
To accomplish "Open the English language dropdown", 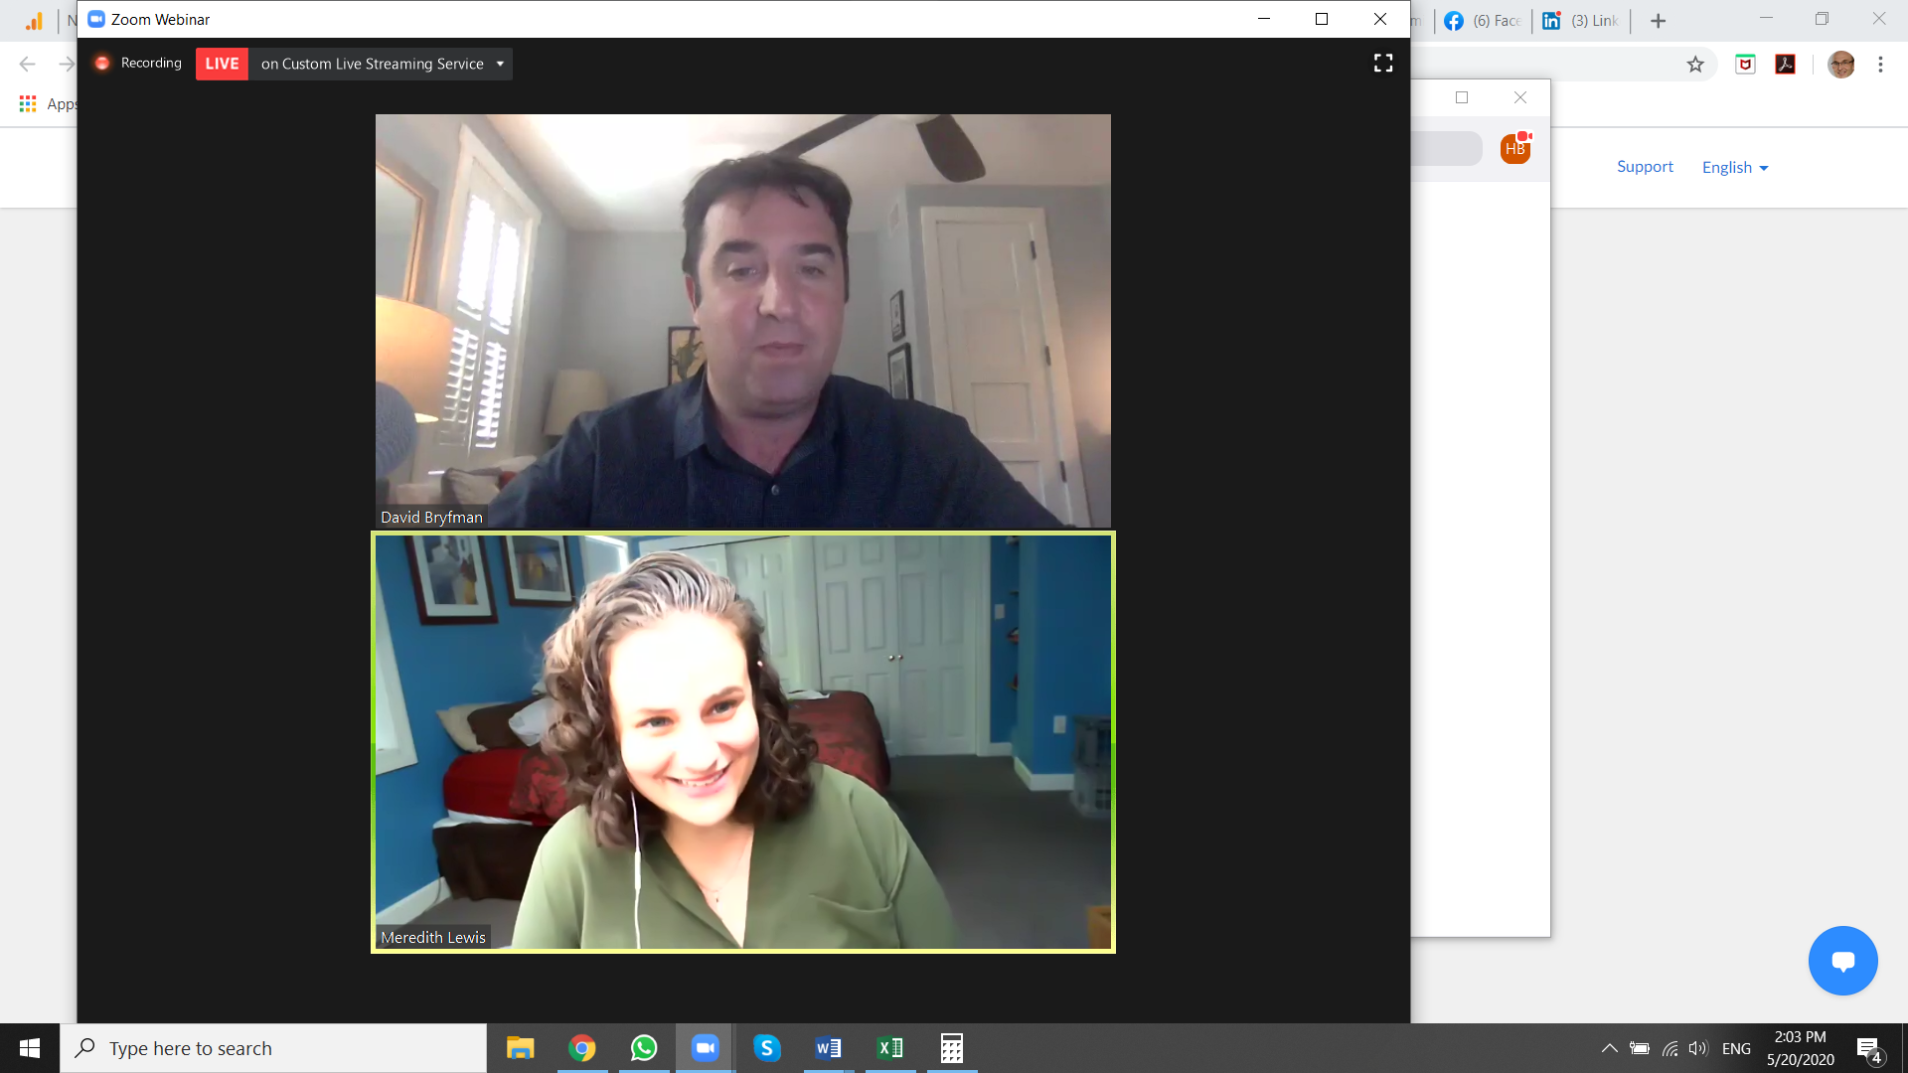I will click(x=1734, y=168).
